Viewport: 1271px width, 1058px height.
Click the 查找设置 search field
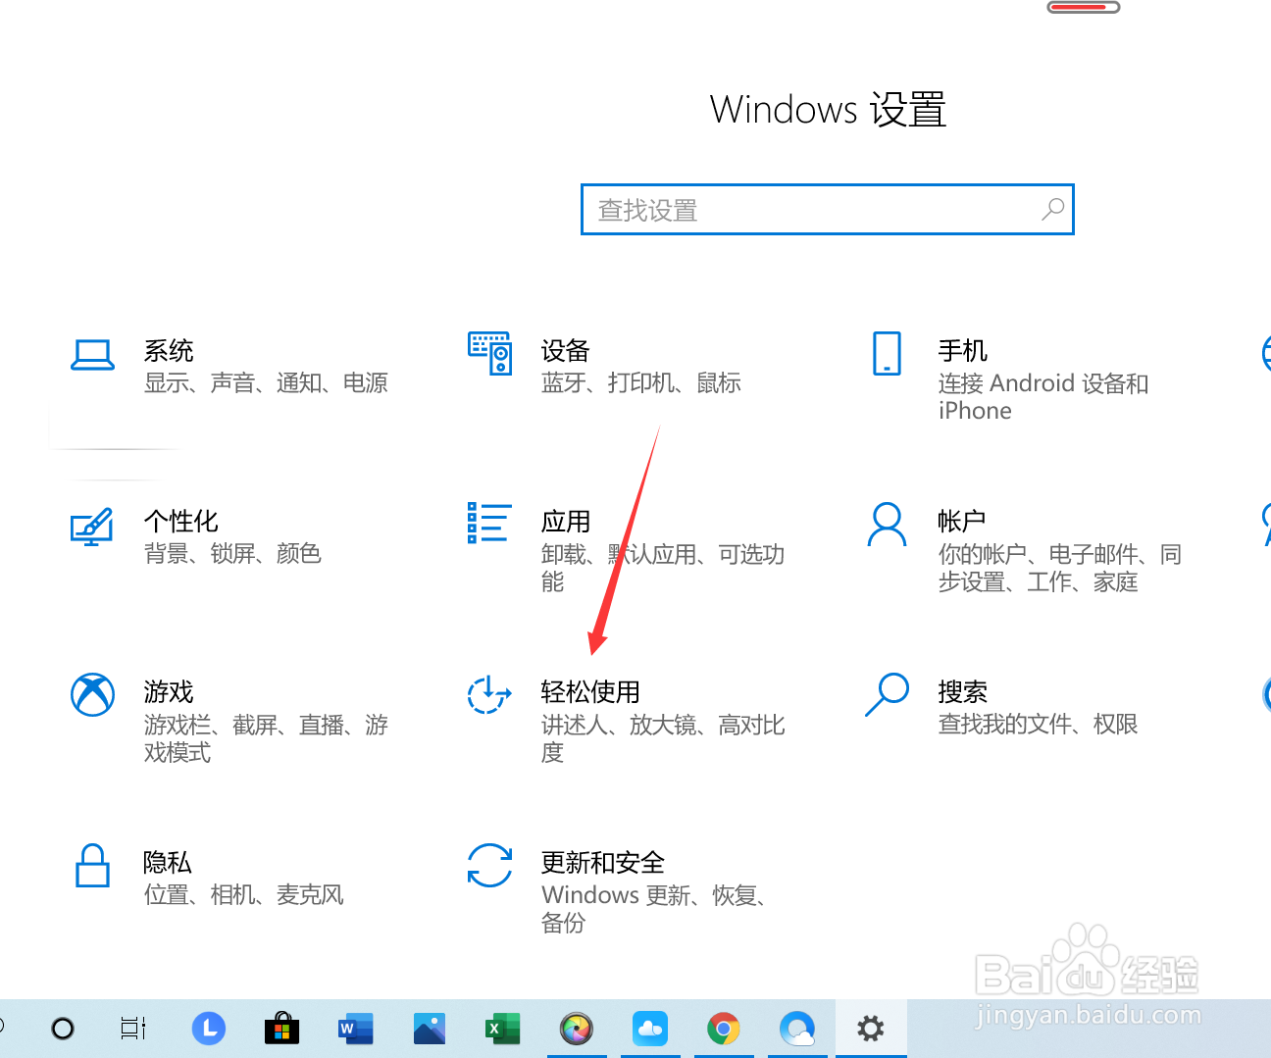tap(827, 209)
